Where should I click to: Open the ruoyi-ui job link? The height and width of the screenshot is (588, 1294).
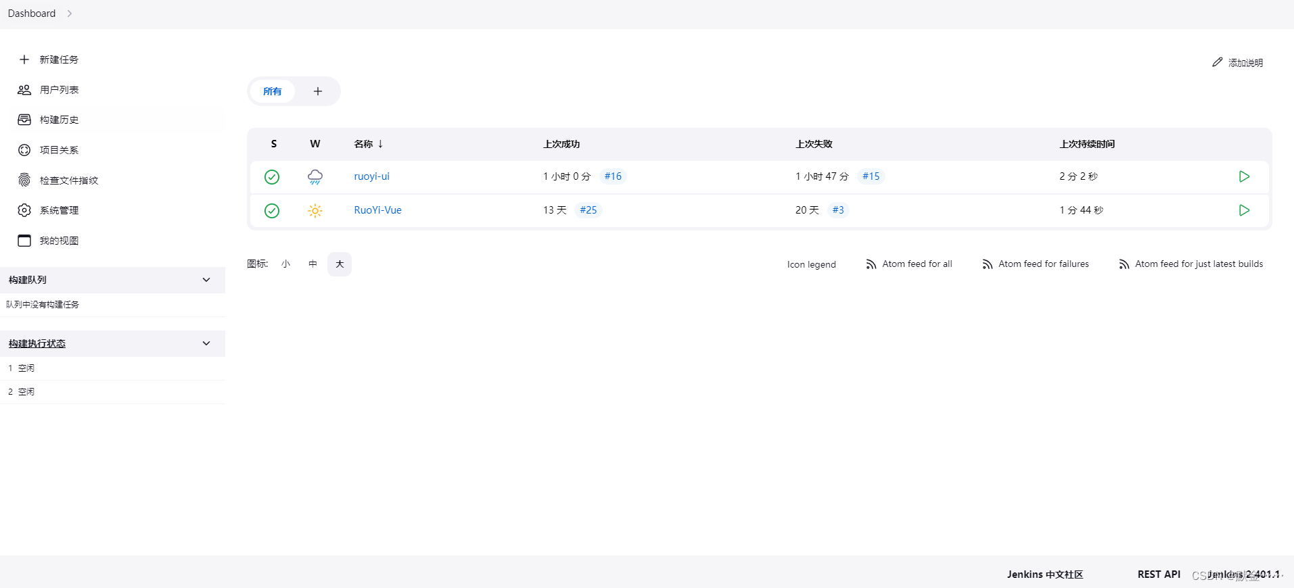372,176
